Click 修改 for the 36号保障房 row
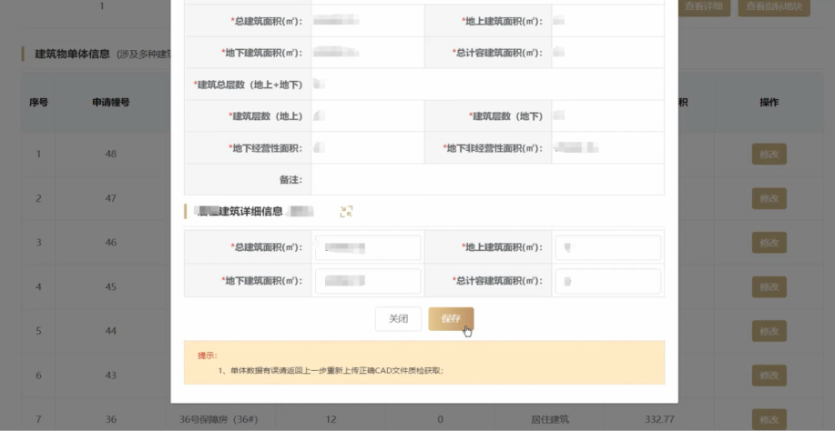This screenshot has width=835, height=431. (x=769, y=419)
